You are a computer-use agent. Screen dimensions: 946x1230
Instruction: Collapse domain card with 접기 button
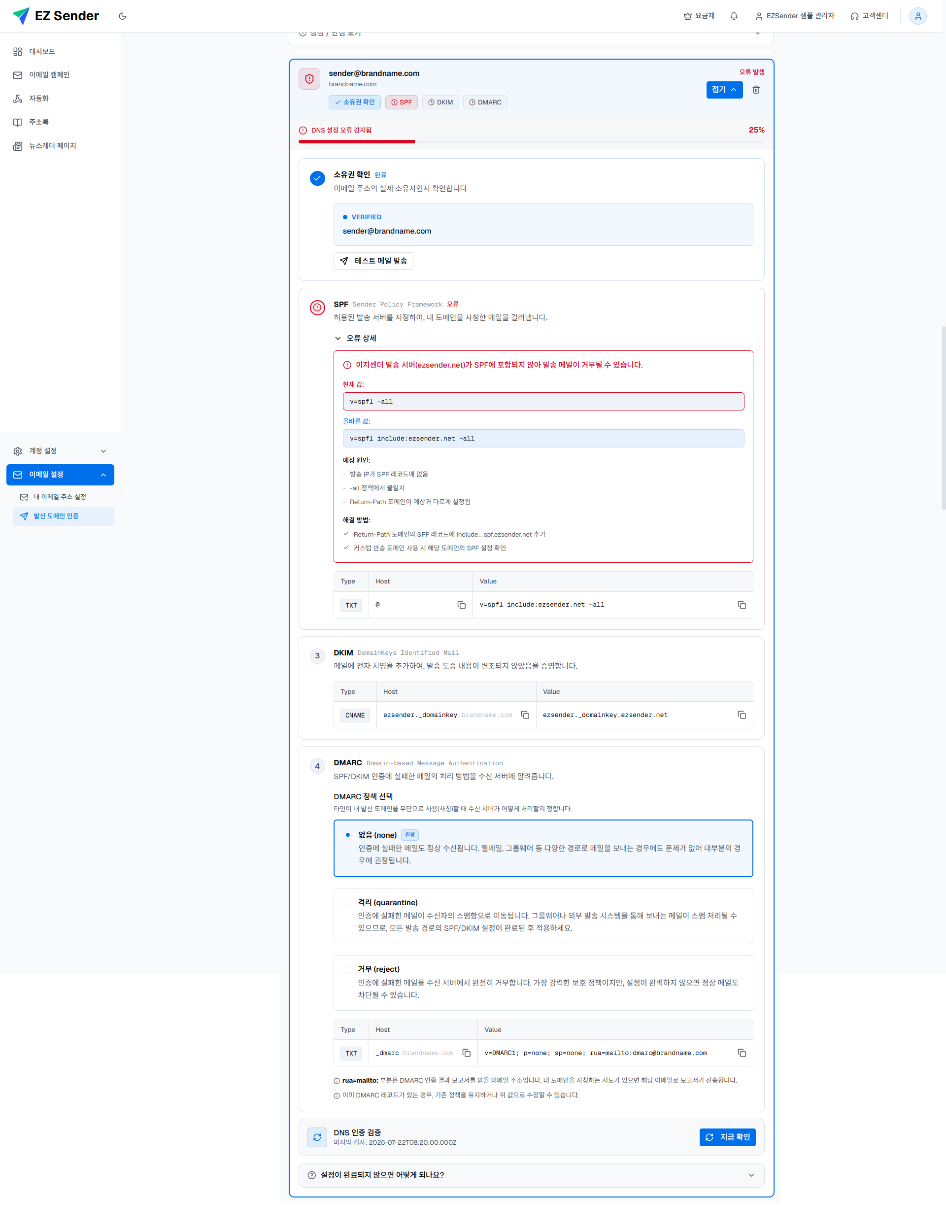(x=724, y=90)
